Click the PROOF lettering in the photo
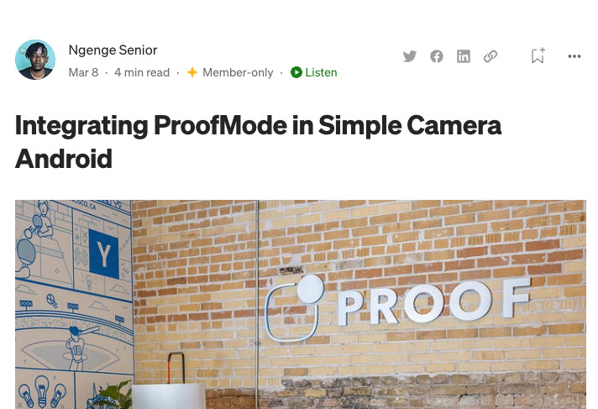Viewport: 598px width, 409px height. click(x=433, y=302)
